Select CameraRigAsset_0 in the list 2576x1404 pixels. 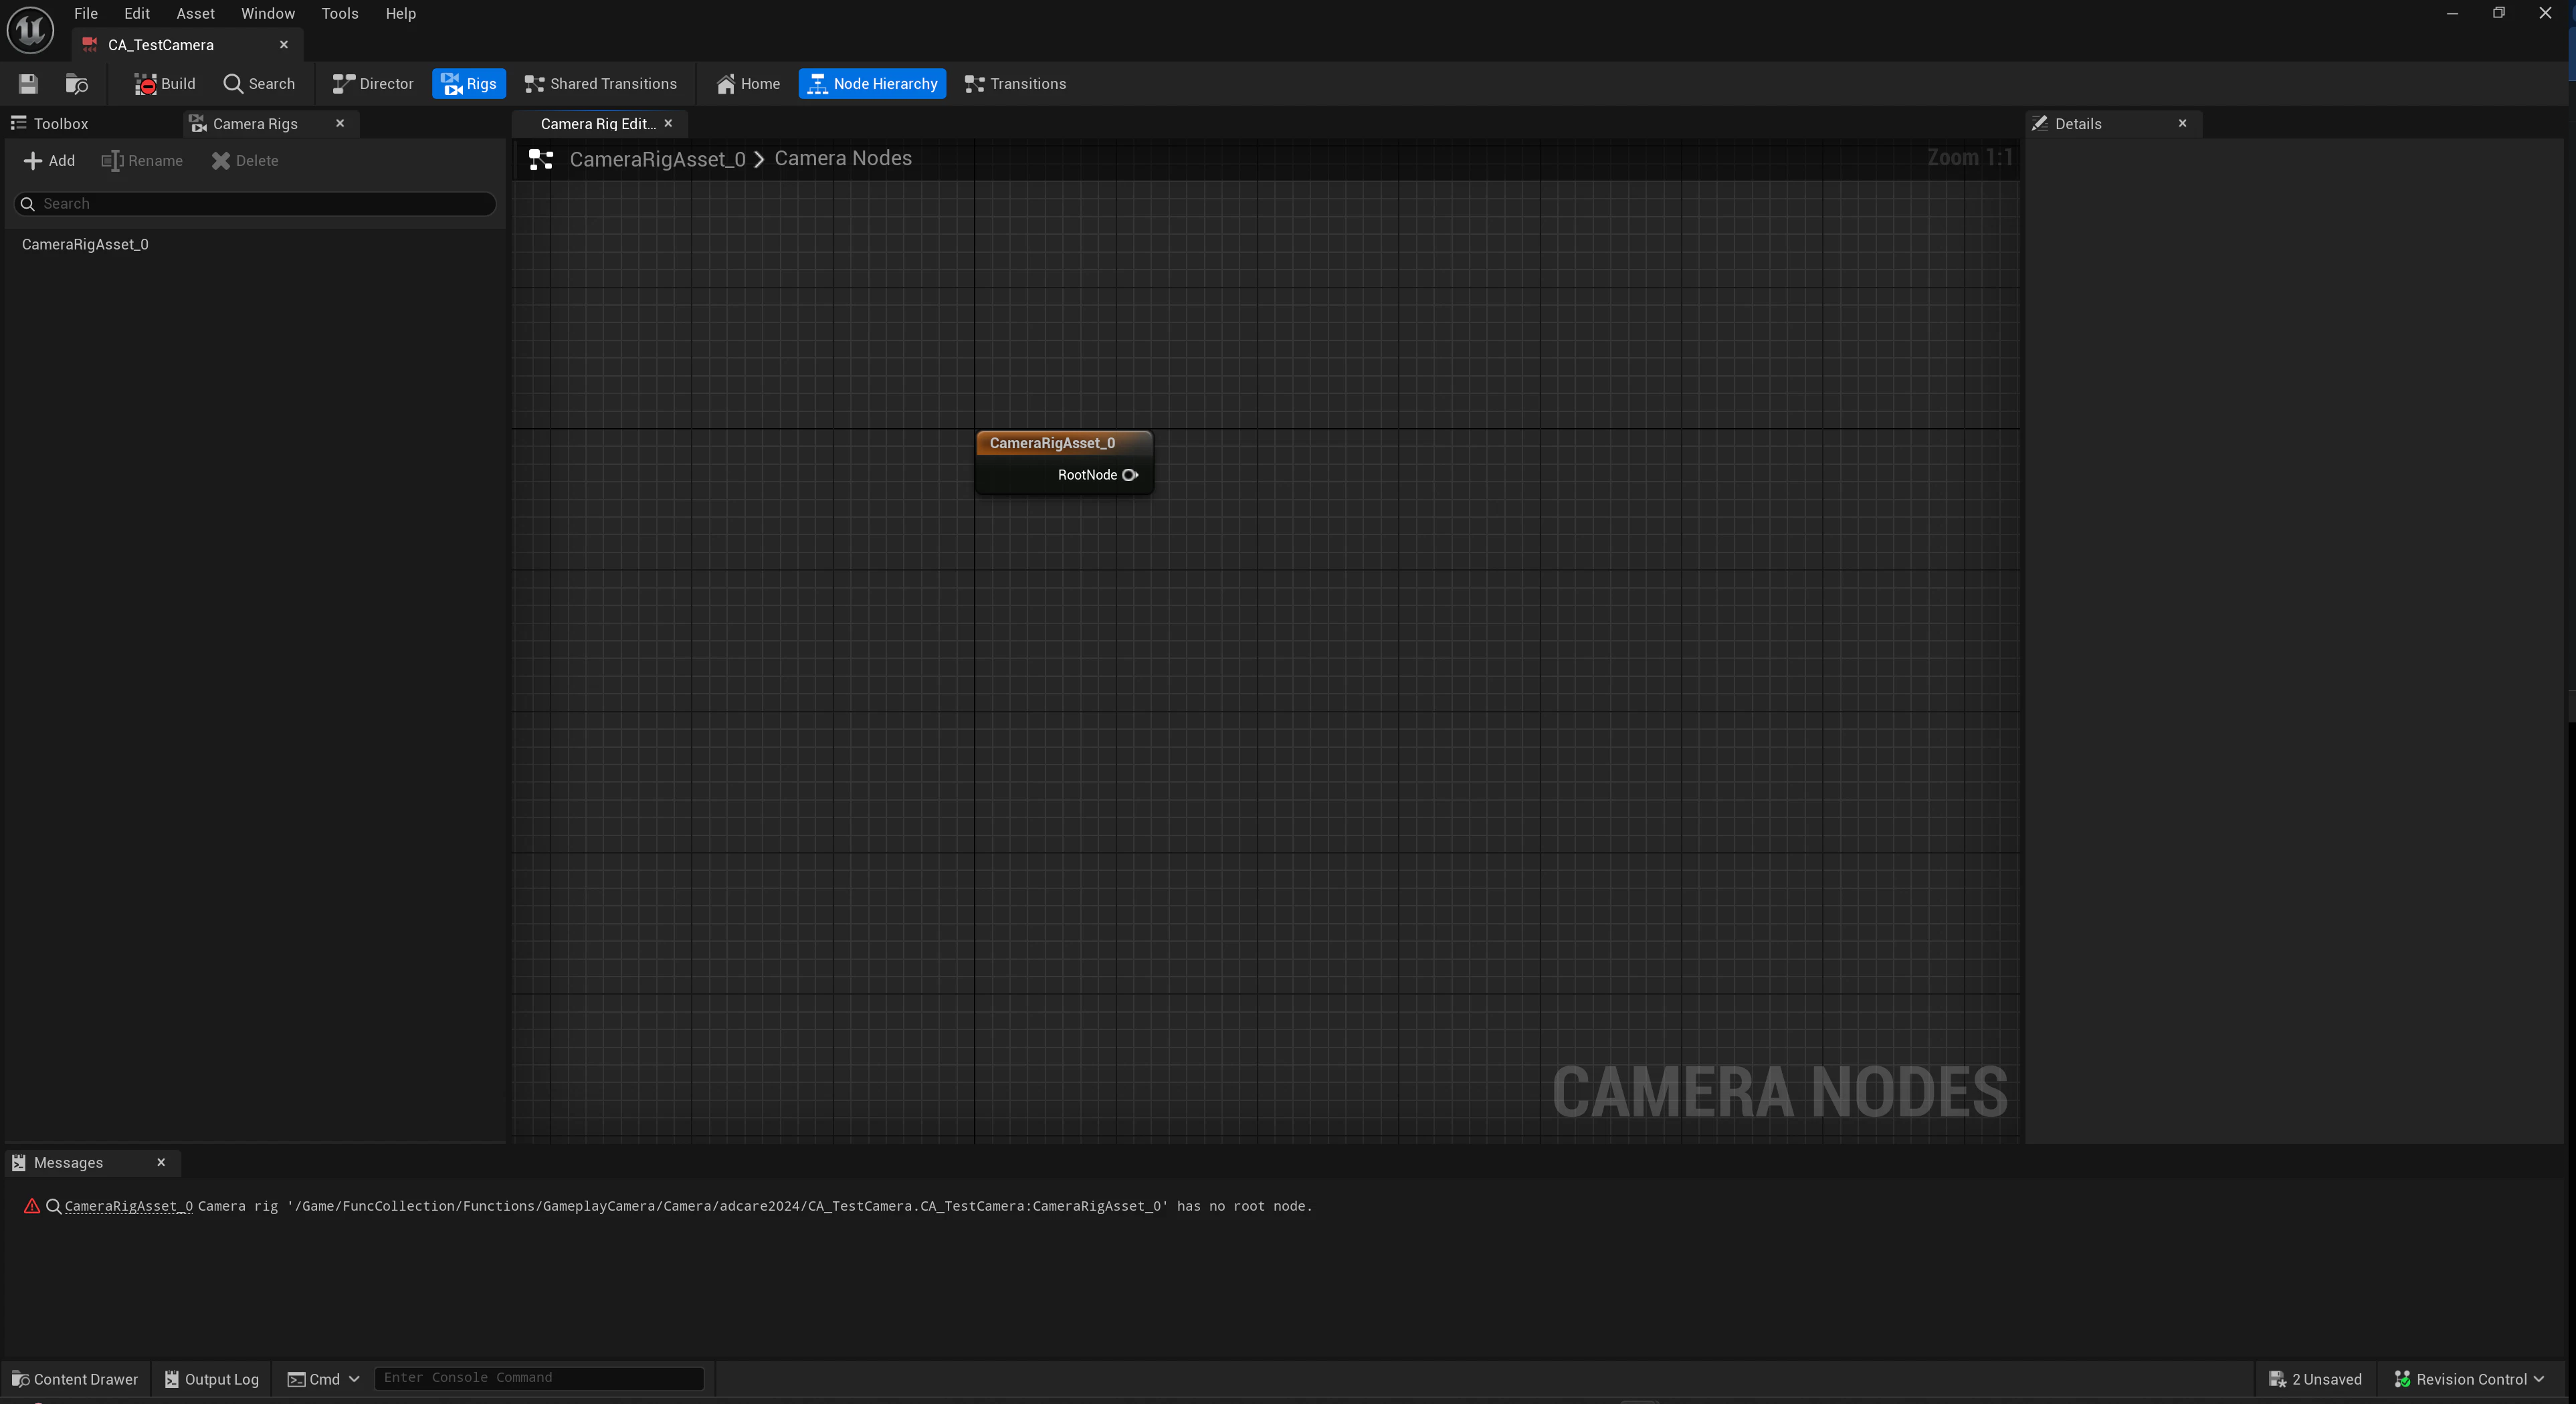point(85,245)
